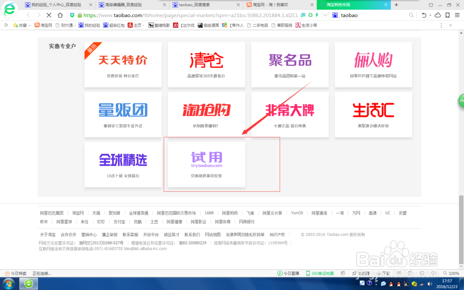Click the 联系客服 footer link
Viewport: 464px width, 290px height.
[130, 235]
